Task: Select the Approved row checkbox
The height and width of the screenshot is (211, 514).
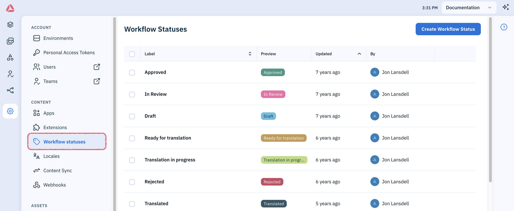Action: pos(132,72)
